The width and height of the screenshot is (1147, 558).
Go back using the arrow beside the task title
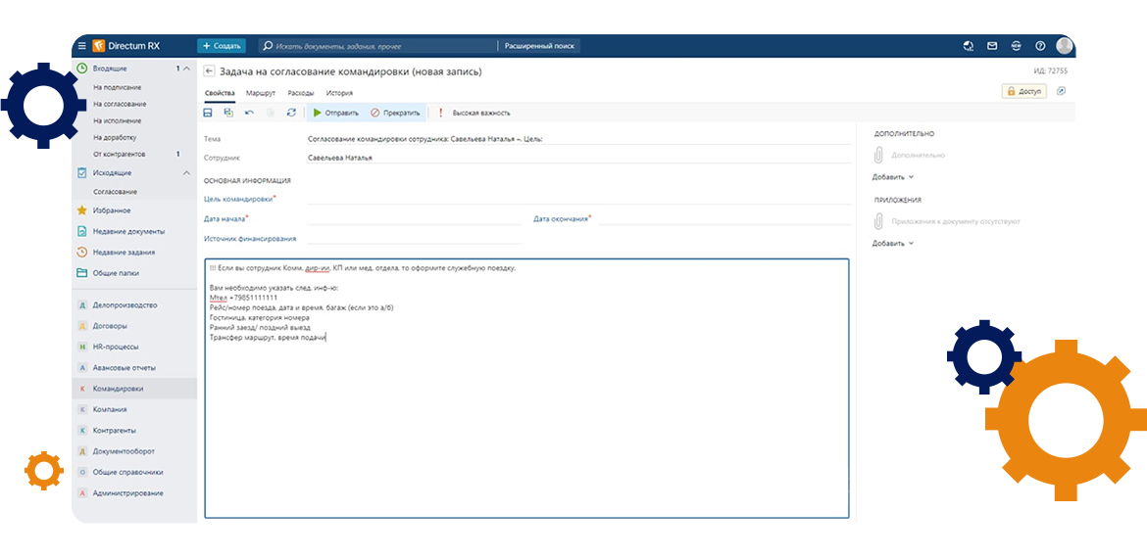coord(209,71)
